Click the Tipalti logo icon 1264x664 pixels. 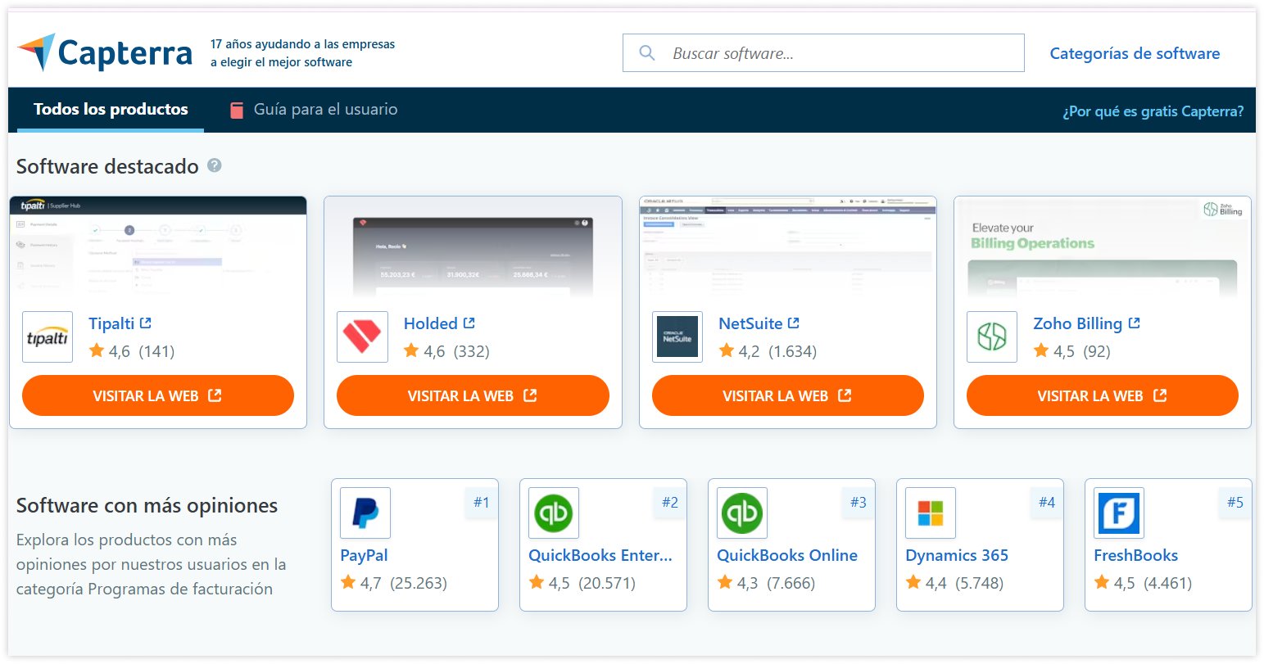48,337
